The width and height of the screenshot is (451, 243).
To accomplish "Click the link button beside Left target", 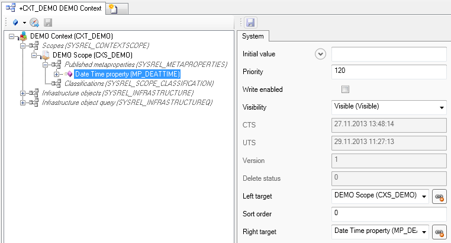I will pyautogui.click(x=439, y=197).
